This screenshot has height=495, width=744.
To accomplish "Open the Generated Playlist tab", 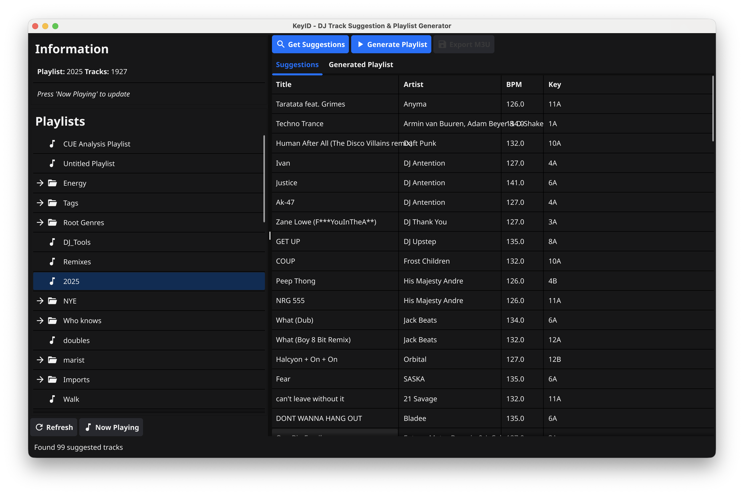I will (361, 64).
